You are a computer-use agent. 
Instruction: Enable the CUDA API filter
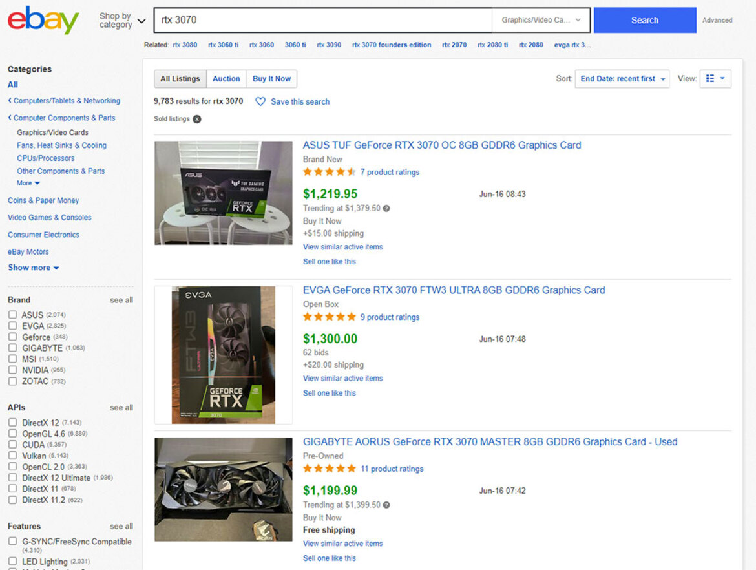tap(12, 445)
